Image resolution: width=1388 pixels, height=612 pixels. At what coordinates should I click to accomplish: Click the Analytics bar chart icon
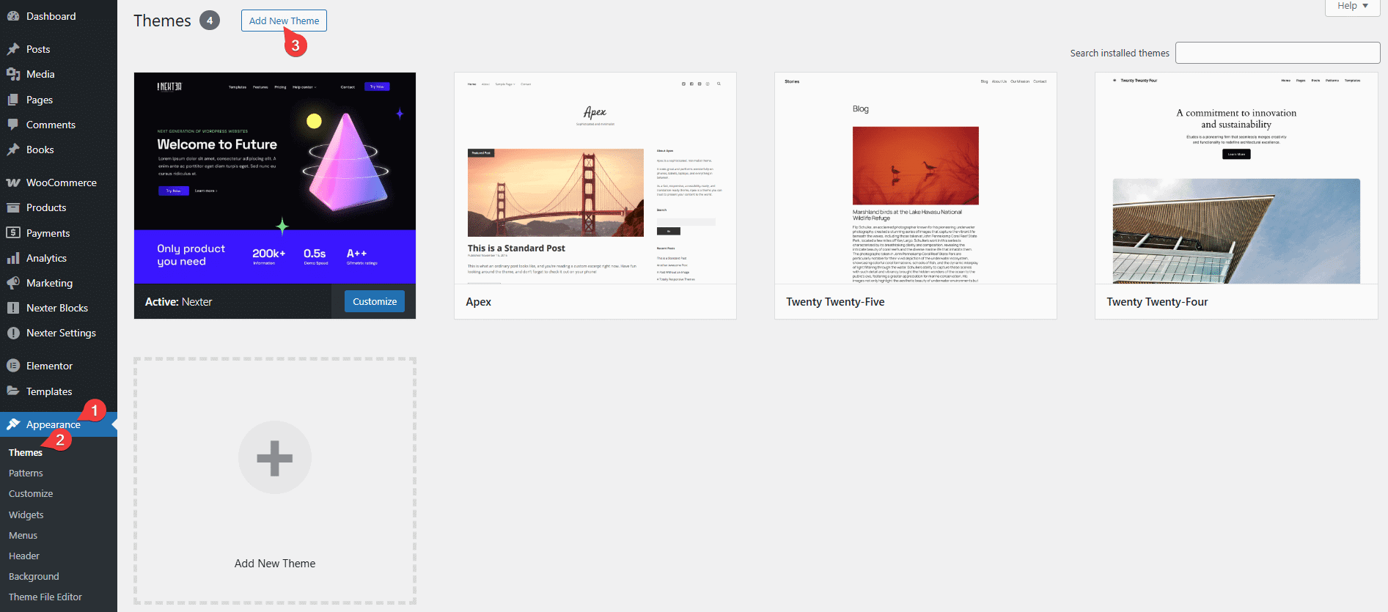(13, 258)
